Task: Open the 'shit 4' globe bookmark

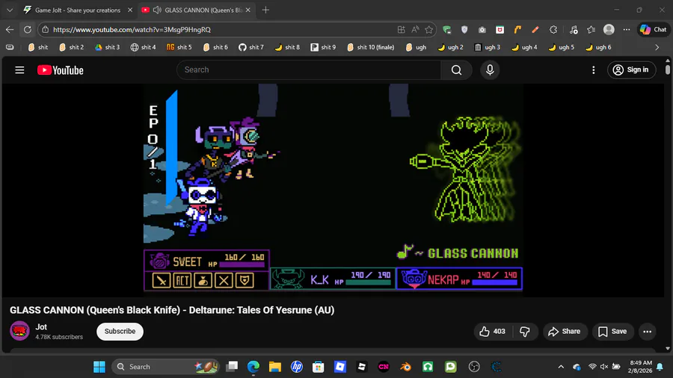Action: click(x=143, y=47)
